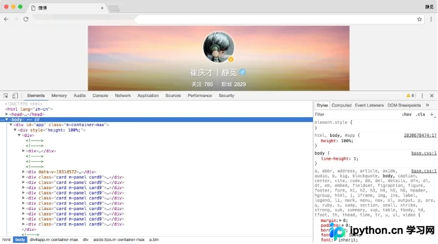The image size is (438, 244).
Task: Click the verified badge on avatar
Action: (231, 60)
